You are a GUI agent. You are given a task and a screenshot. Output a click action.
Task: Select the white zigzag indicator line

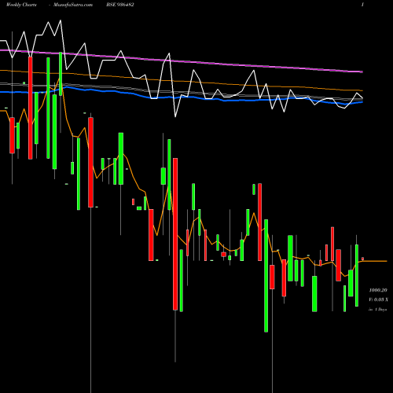point(182,68)
